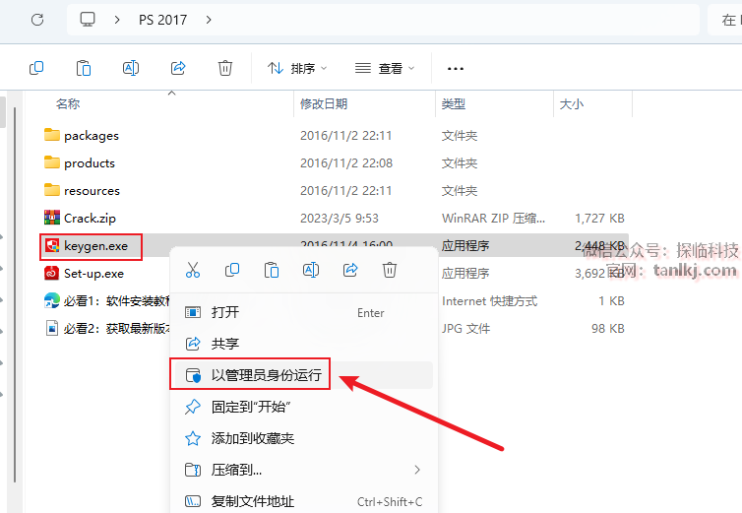Screen dimensions: 742x513
Task: Click the 98 KB size cell
Action: click(607, 328)
